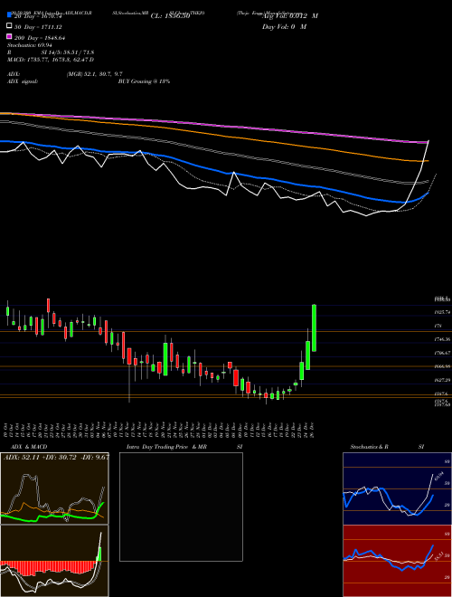Click the '(MGR) 52.1, 30.7, 9.7' ADX values
The width and height of the screenshot is (452, 597).
pyautogui.click(x=94, y=74)
